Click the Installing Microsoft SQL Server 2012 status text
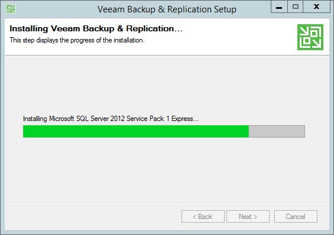Viewport: 334px width, 235px height. tap(111, 119)
